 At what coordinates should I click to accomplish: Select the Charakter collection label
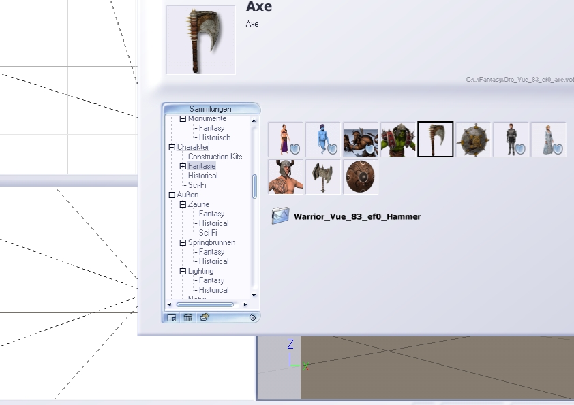click(193, 147)
